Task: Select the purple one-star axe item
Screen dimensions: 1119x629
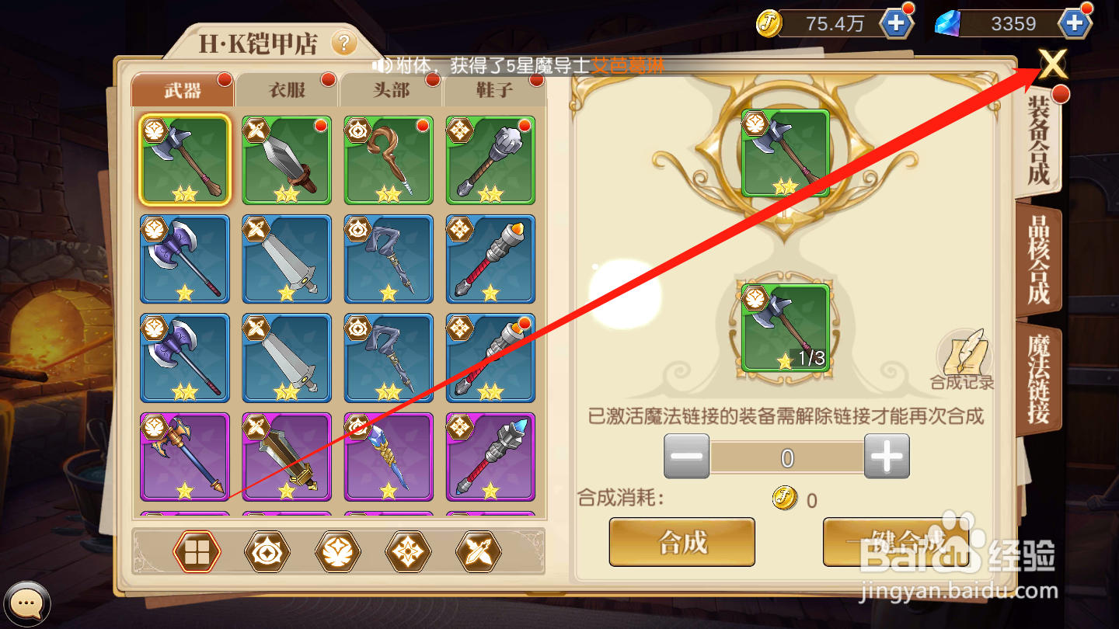Action: click(x=185, y=457)
